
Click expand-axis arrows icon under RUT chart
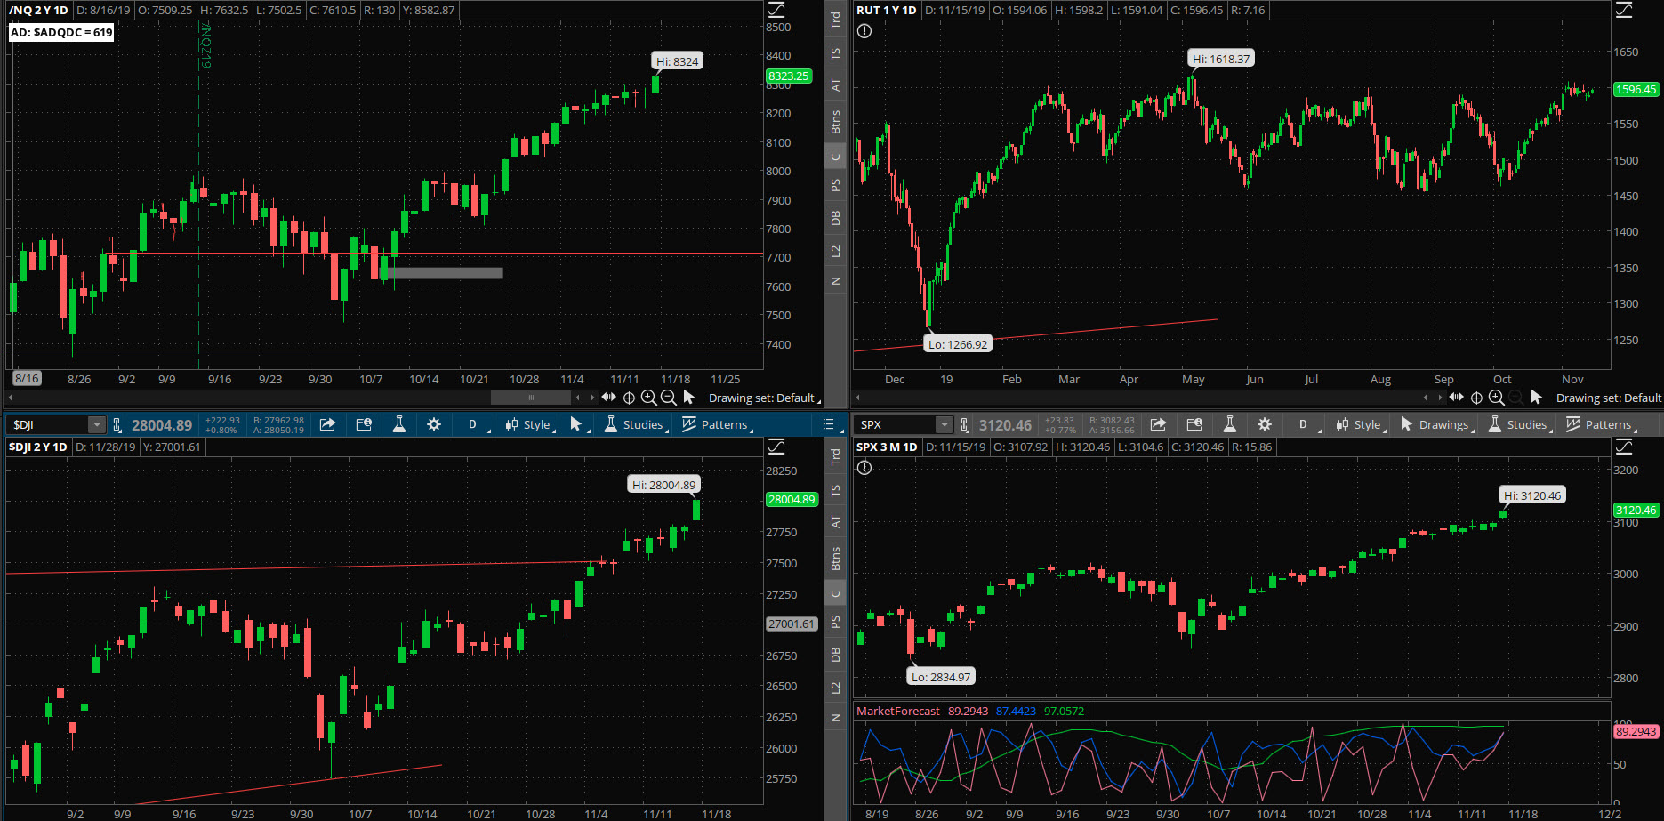tap(1456, 398)
